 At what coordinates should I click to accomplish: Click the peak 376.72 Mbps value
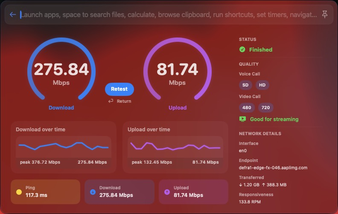pyautogui.click(x=40, y=162)
